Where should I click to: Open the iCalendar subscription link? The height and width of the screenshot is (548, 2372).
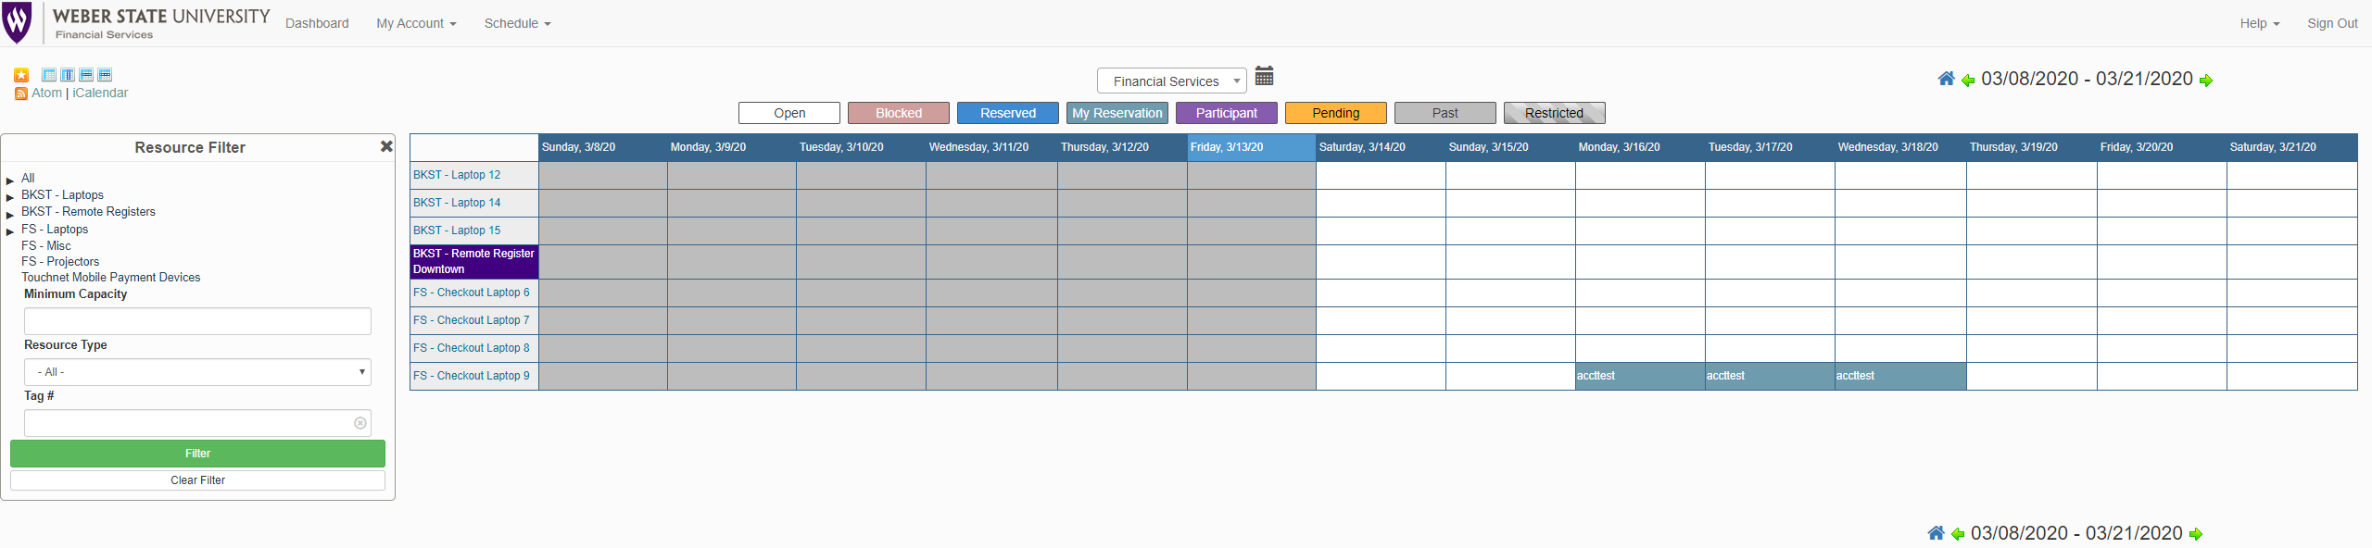(100, 93)
